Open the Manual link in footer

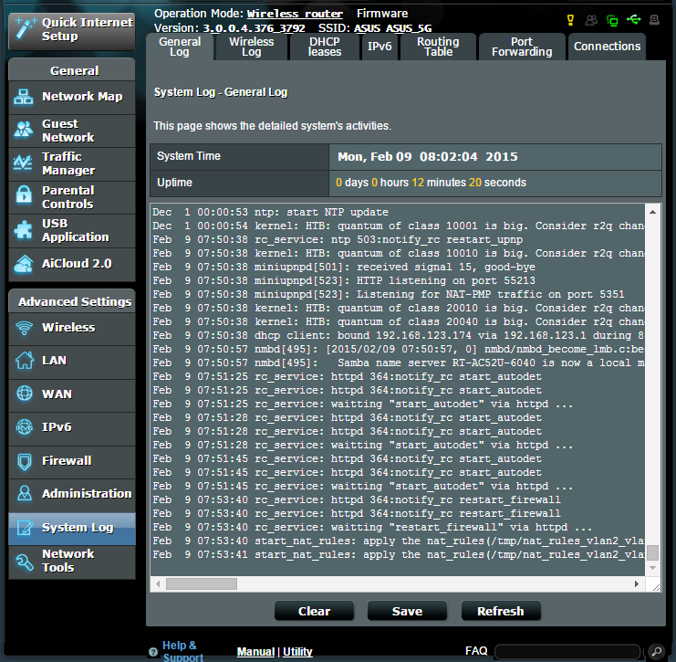tap(255, 652)
